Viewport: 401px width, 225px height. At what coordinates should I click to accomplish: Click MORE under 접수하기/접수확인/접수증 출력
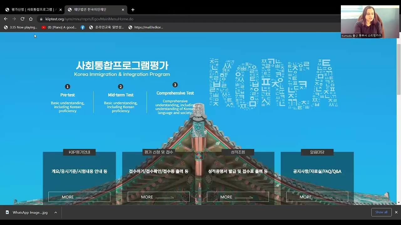(159, 197)
